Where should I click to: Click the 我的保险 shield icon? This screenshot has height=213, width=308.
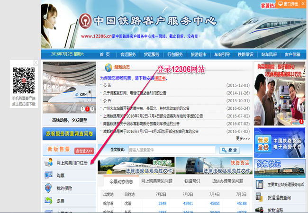[x=48, y=188]
